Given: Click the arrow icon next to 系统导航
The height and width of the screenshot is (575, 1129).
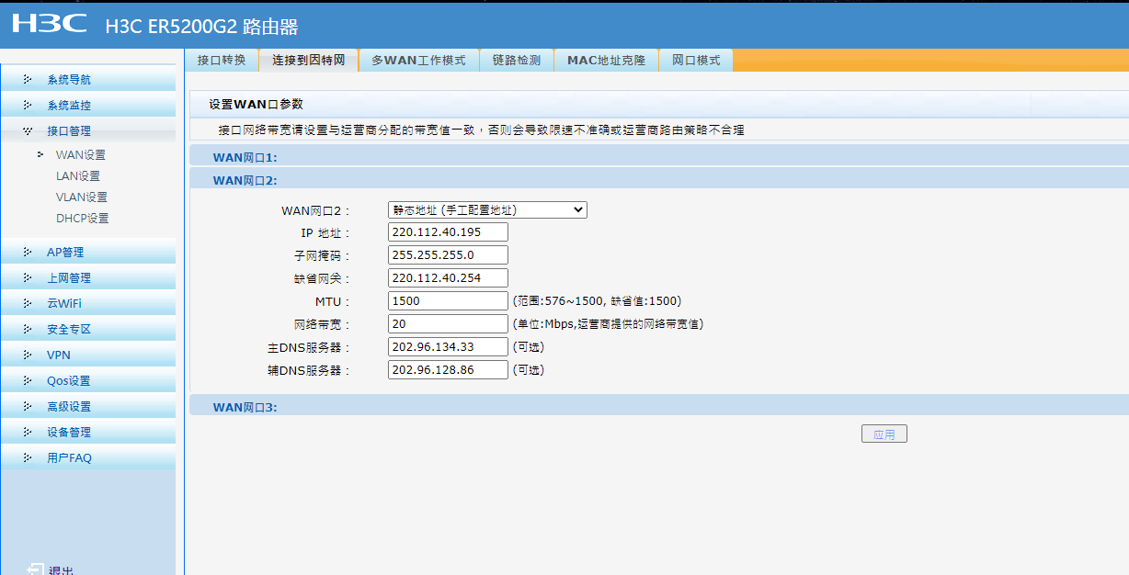Looking at the screenshot, I should 28,80.
